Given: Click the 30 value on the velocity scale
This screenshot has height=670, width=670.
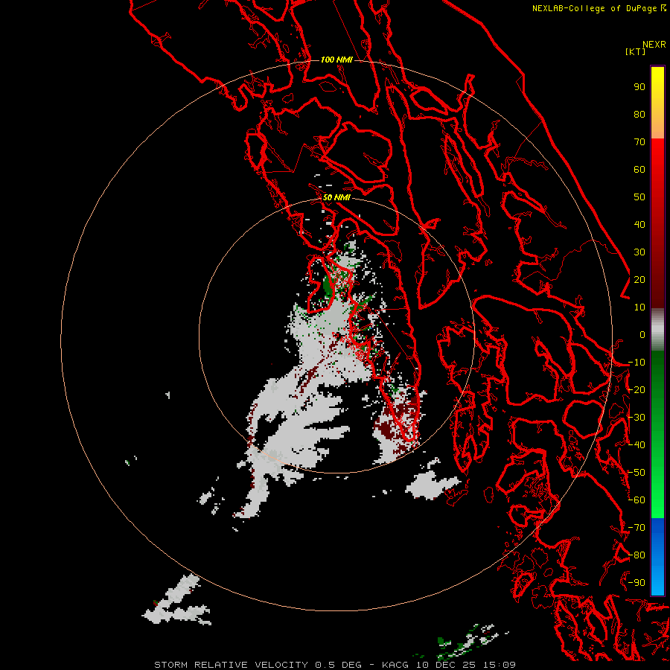Looking at the screenshot, I should coord(639,252).
